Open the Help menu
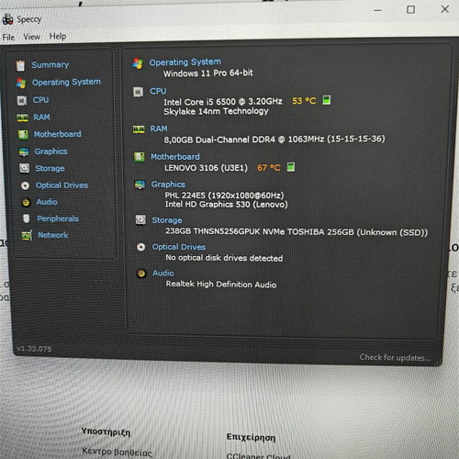459x459 pixels. click(x=58, y=36)
